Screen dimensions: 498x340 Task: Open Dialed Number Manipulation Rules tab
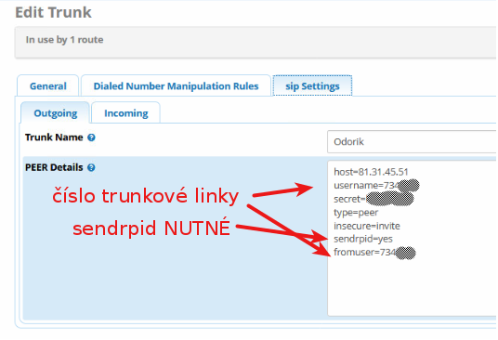176,86
